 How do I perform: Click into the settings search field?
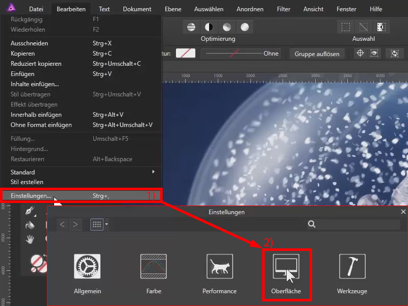tap(354, 224)
